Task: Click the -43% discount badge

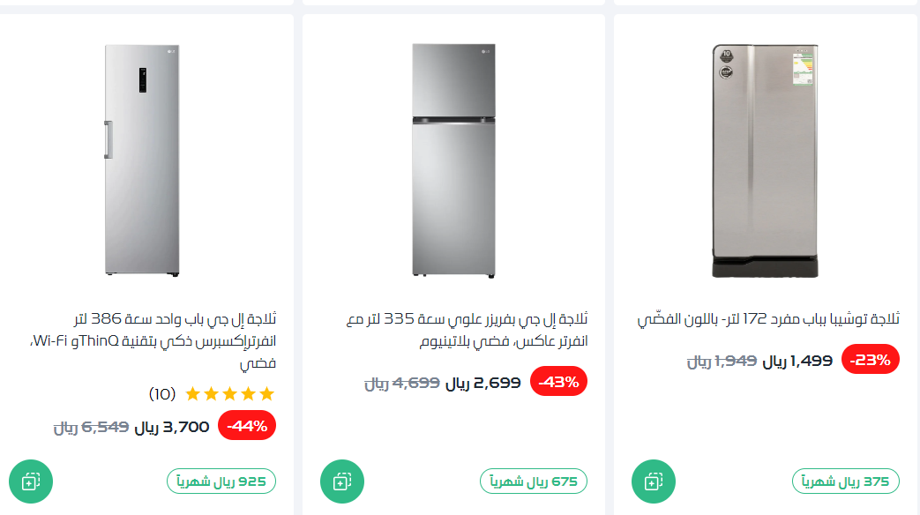Action: click(x=558, y=382)
